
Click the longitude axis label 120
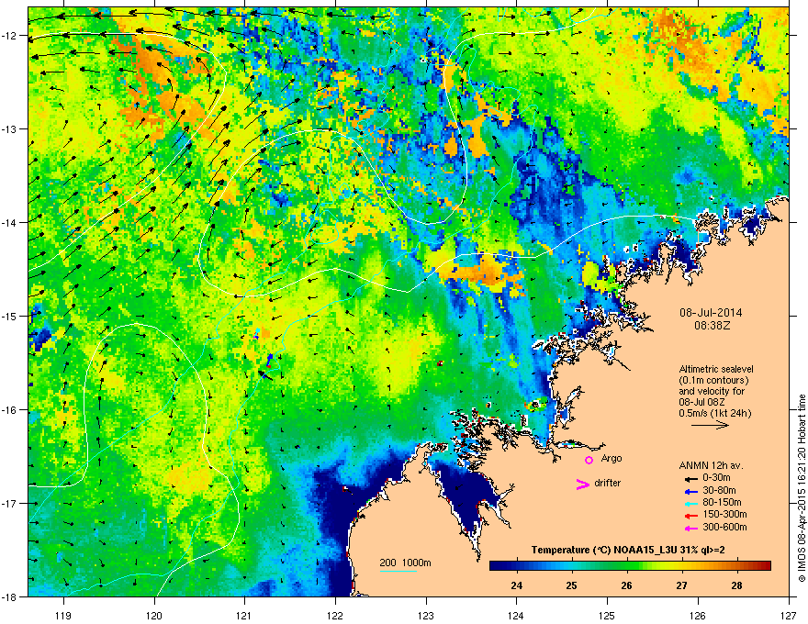tap(154, 615)
